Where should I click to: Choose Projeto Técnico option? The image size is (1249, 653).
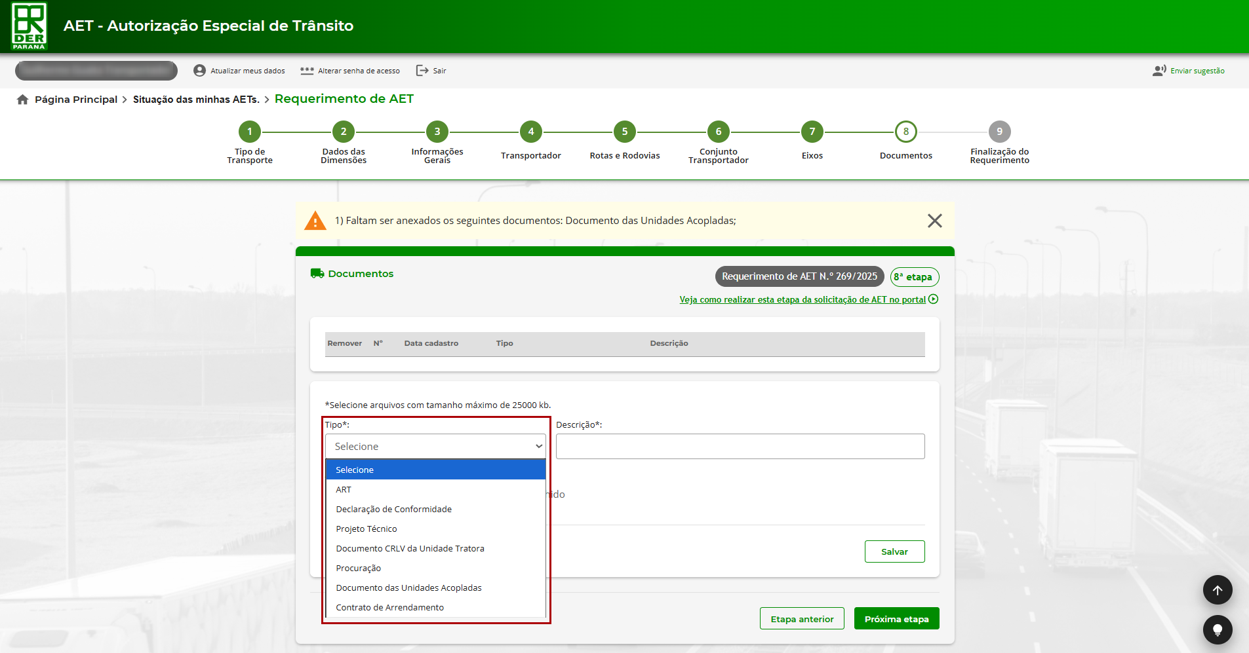point(435,529)
